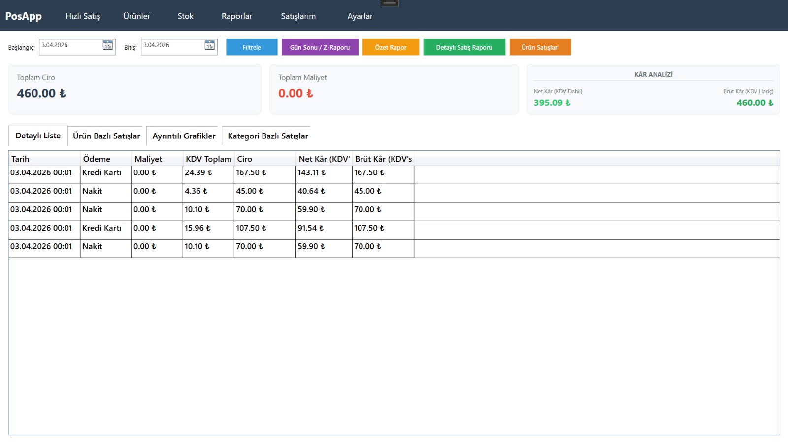Click the drag handle at top center

pos(390,3)
